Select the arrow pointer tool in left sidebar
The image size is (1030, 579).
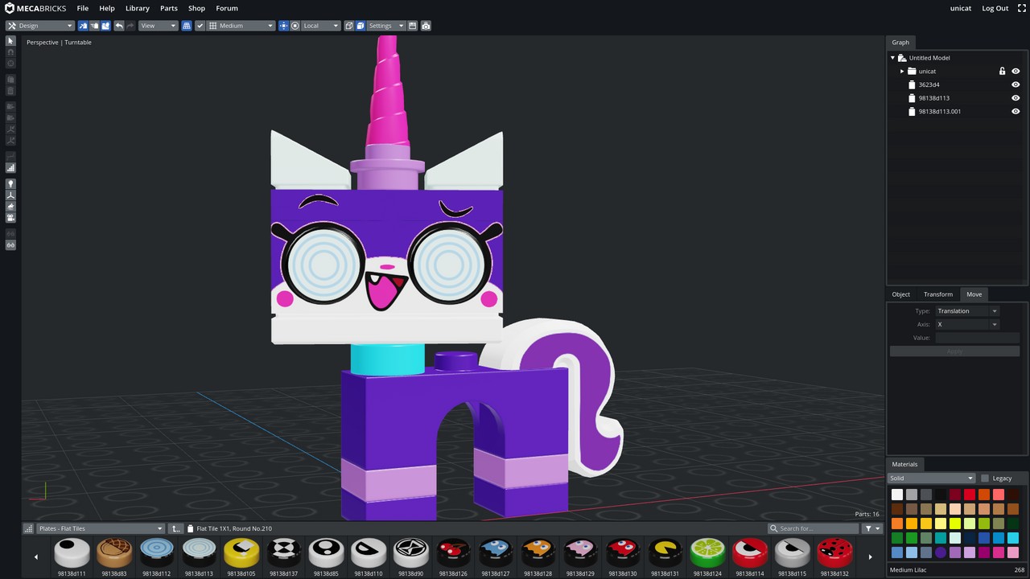pos(10,41)
